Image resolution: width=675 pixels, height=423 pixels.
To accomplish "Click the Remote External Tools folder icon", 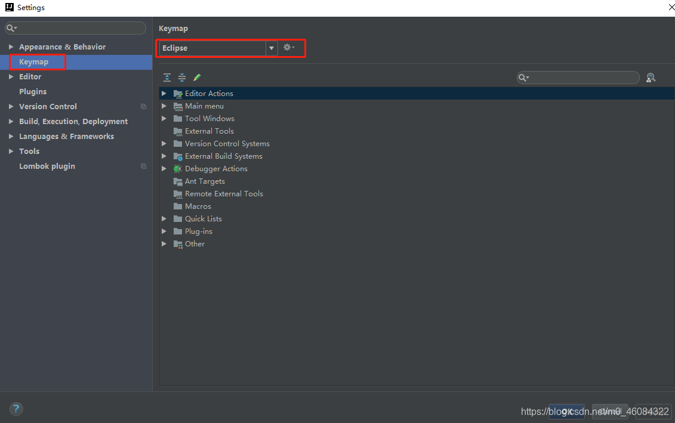I will click(178, 194).
